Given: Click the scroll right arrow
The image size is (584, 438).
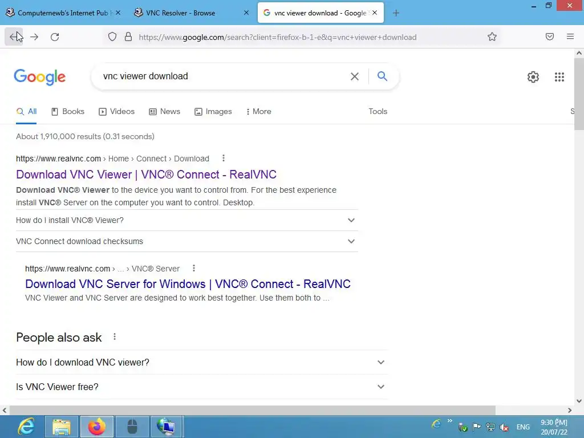Looking at the screenshot, I should coord(570,410).
